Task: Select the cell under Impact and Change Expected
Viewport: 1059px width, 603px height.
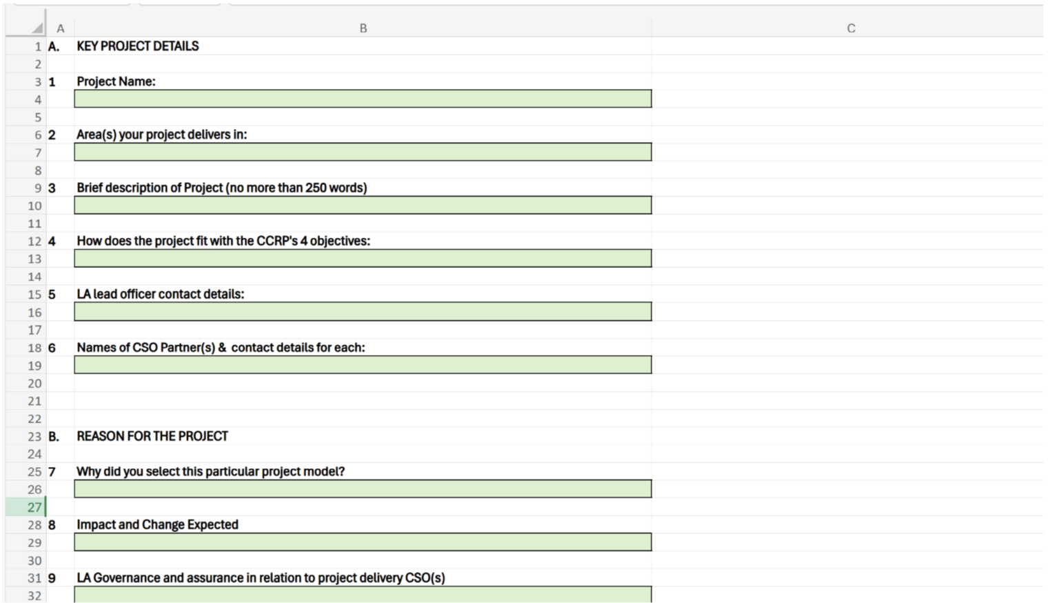Action: [362, 542]
